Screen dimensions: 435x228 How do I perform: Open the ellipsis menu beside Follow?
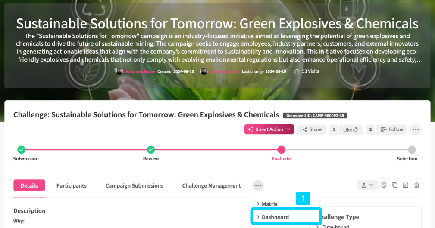(x=415, y=129)
